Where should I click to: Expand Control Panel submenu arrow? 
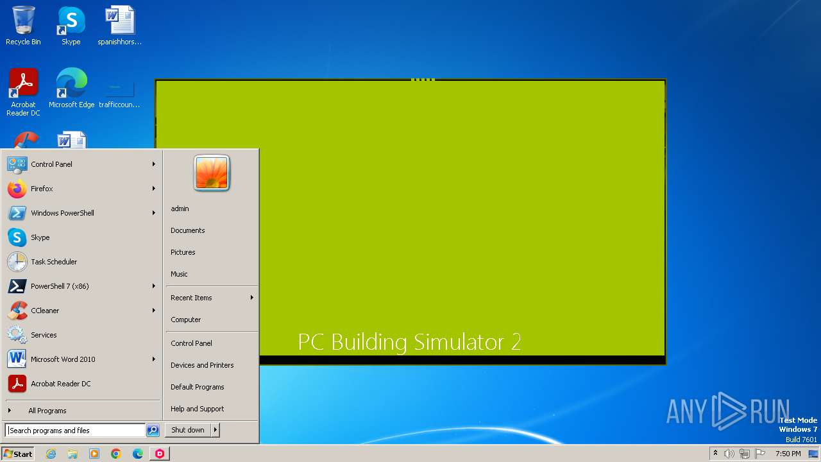(154, 164)
